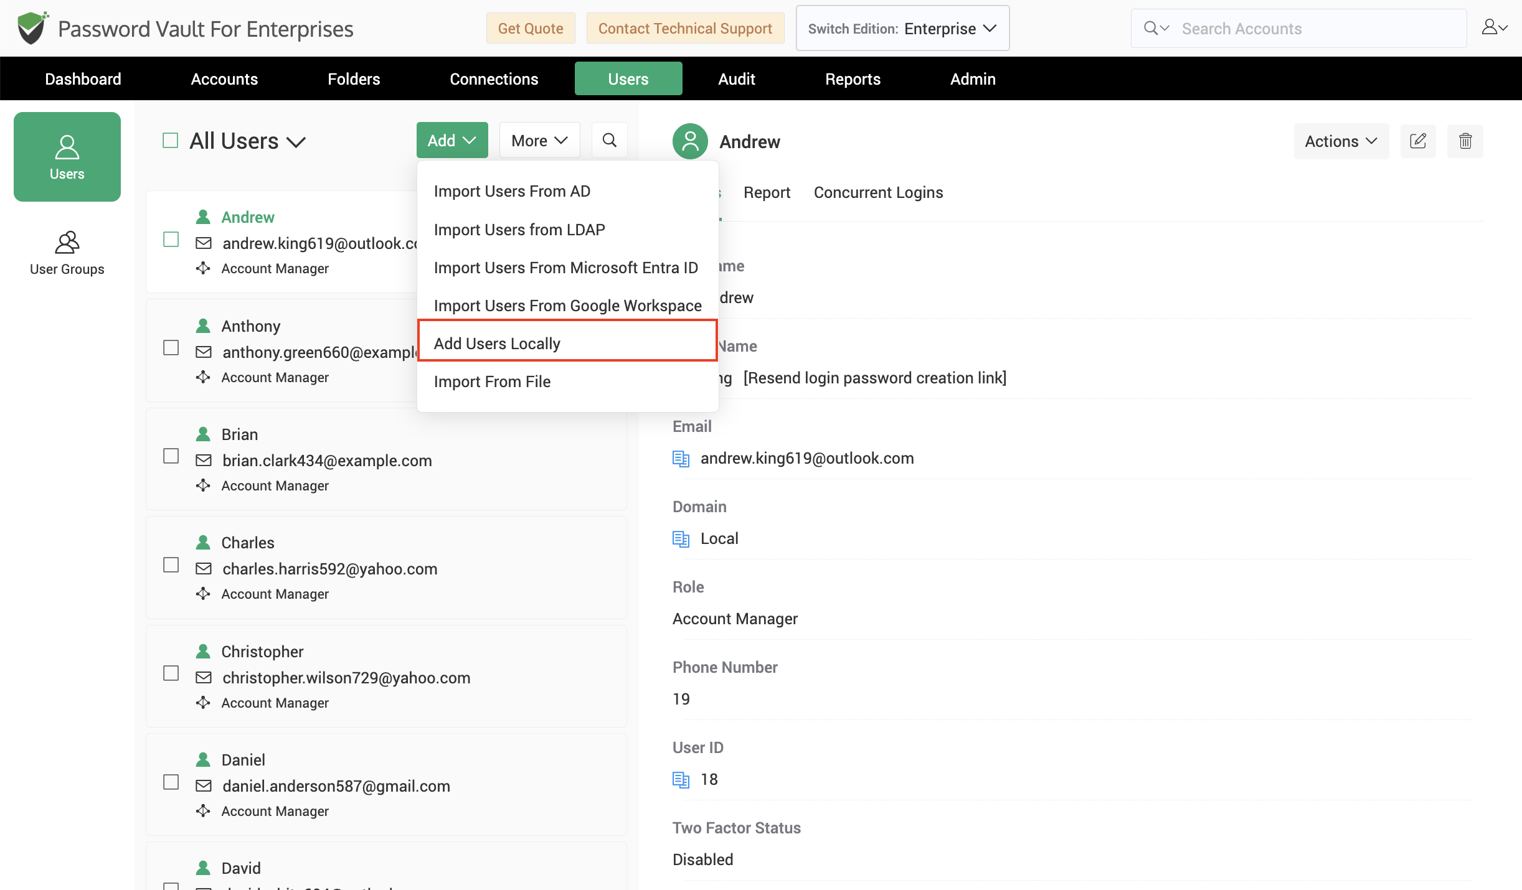Viewport: 1522px width, 890px height.
Task: Click the profile user icon at top right
Action: [1494, 27]
